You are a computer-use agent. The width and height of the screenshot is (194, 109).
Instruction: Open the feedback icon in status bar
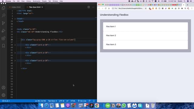pyautogui.click(x=90, y=101)
